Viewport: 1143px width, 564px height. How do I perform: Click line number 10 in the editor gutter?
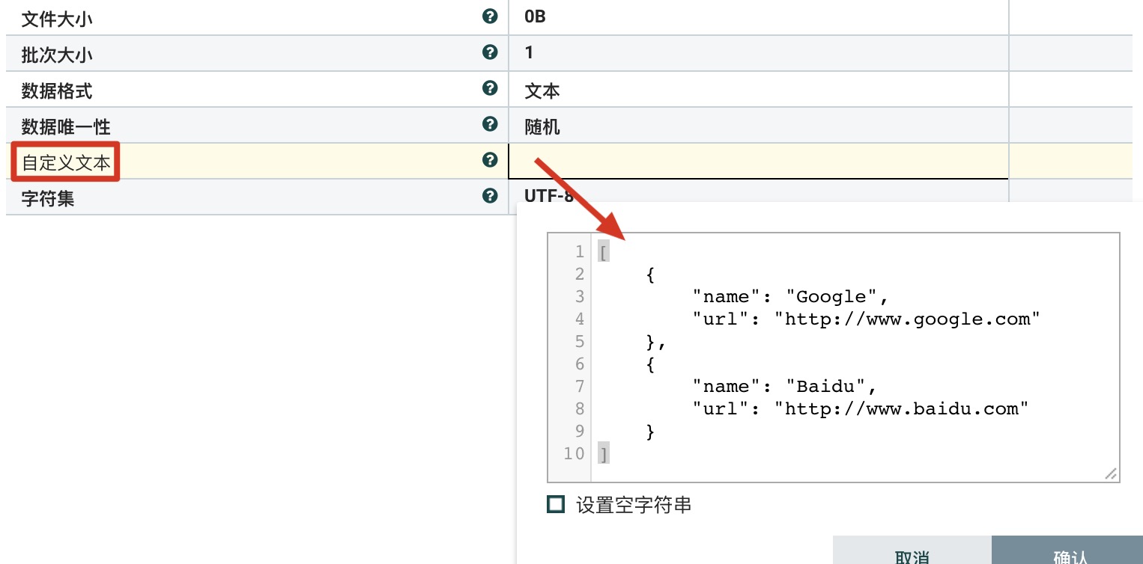(x=574, y=454)
